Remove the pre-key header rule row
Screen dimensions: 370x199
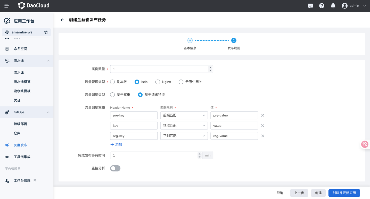tap(262, 115)
